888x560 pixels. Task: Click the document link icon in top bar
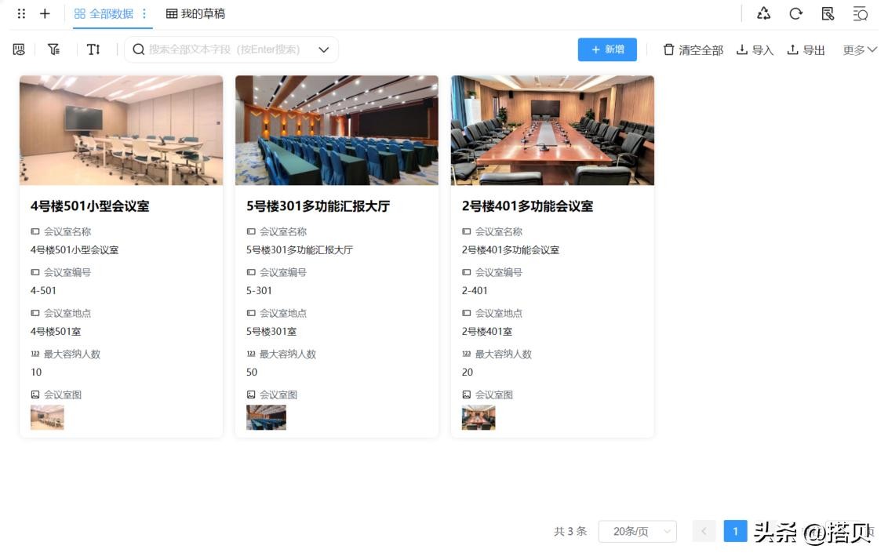coord(828,13)
